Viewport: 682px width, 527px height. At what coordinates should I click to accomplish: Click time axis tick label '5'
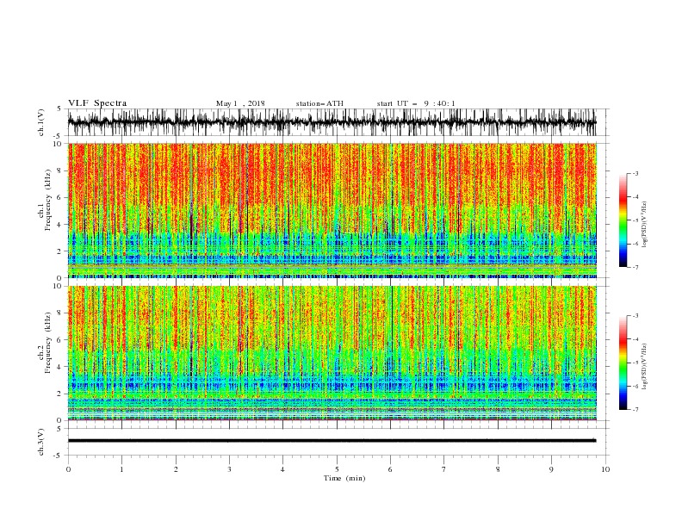pyautogui.click(x=337, y=469)
